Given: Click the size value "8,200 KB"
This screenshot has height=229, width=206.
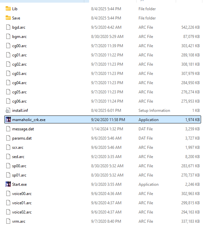Looking at the screenshot, I should coord(193,157).
